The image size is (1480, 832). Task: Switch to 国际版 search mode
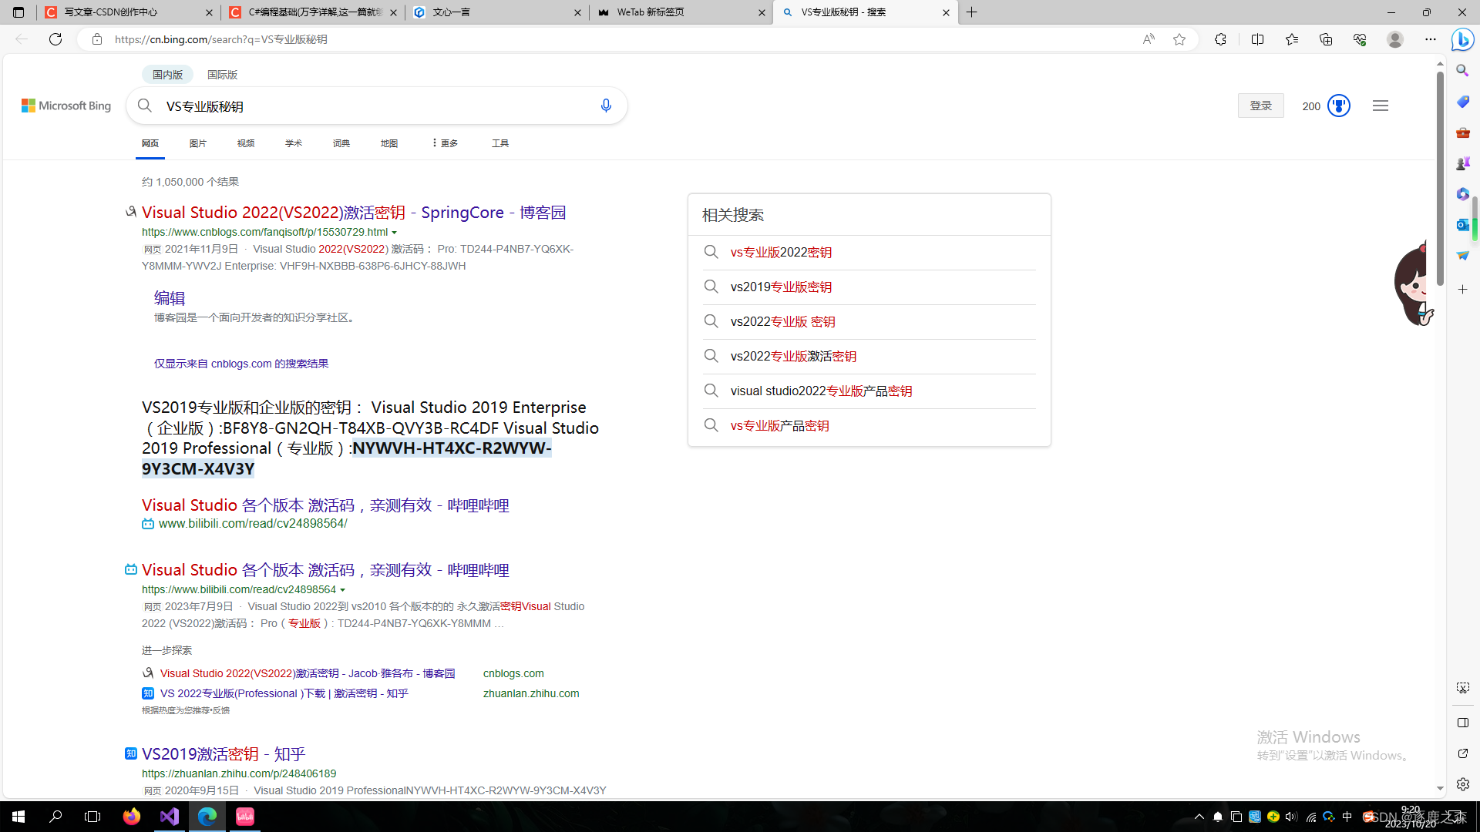click(222, 75)
